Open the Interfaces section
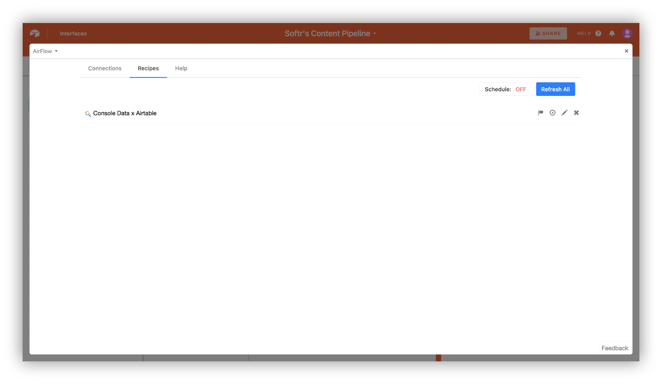The width and height of the screenshot is (662, 384). point(73,34)
